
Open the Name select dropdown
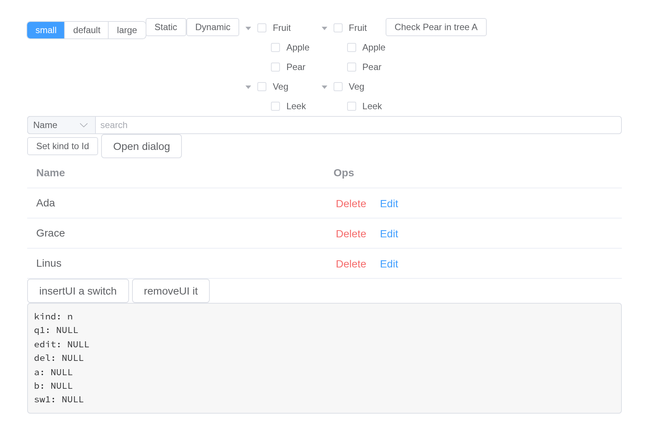(61, 125)
